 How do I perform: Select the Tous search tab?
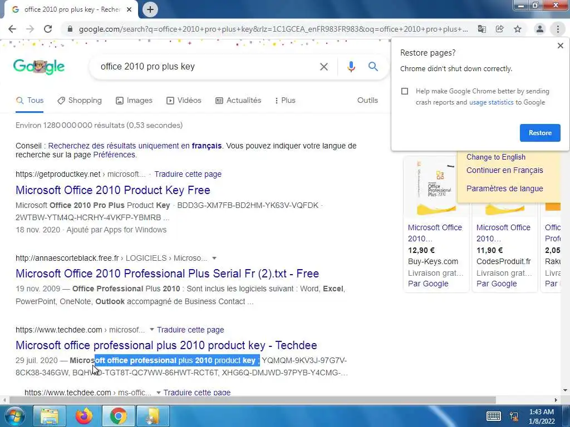30,101
